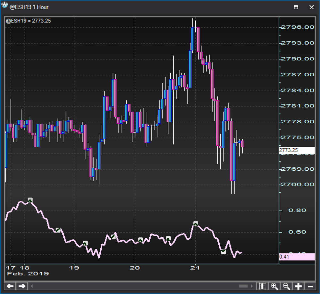The image size is (320, 294).
Task: Click the right arrow to scroll chart forward
Action: pyautogui.click(x=22, y=286)
